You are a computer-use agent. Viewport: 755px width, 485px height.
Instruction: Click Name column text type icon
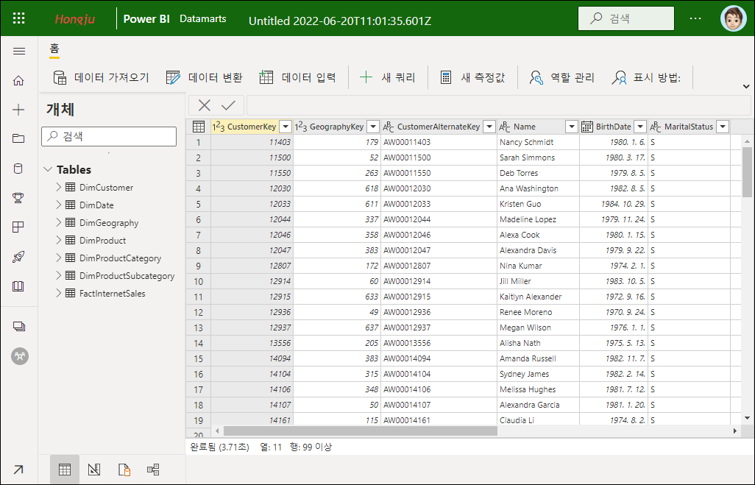[x=505, y=127]
